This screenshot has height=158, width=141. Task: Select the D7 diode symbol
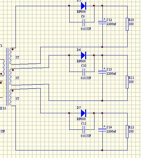pos(83,113)
